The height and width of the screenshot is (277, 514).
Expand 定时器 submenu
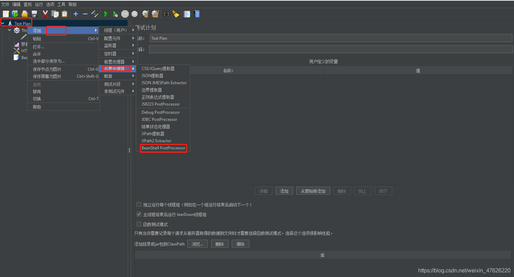pyautogui.click(x=118, y=54)
